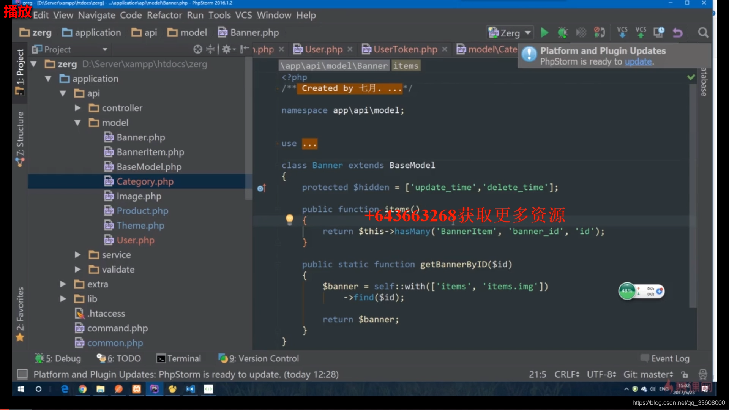
Task: Revert changes with the purple undo arrow
Action: (x=678, y=33)
